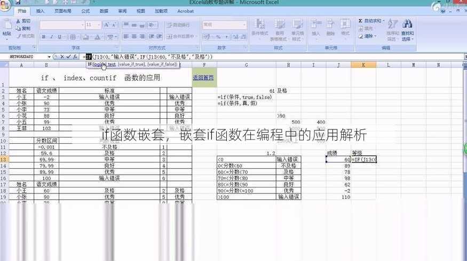Click the Format as Table (套用表格格式) icon
Viewport: 467px width, 261px height.
pos(279,25)
